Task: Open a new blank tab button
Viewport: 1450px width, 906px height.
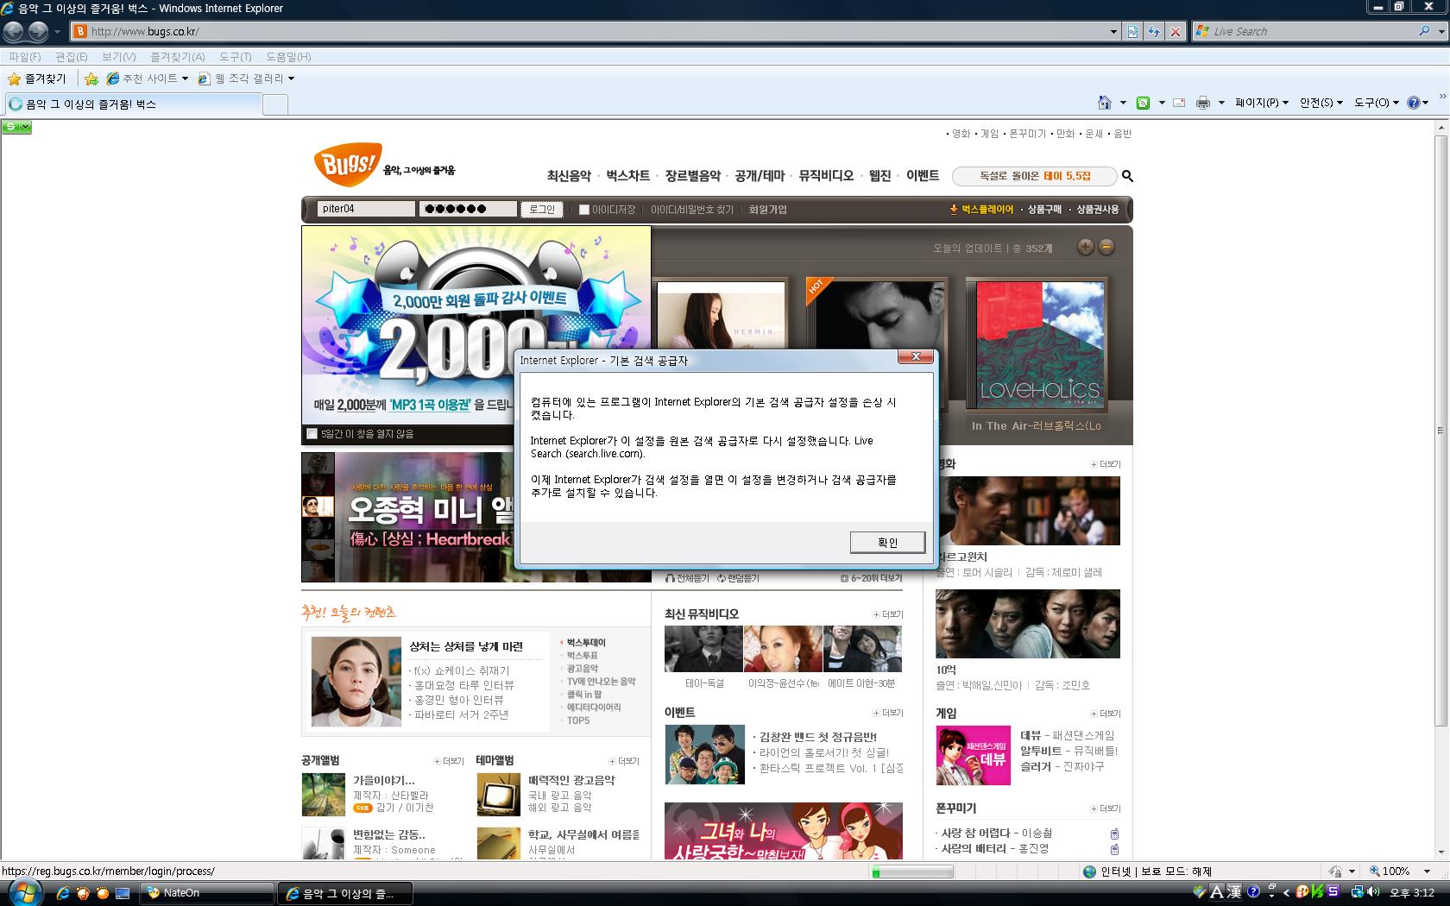Action: [274, 104]
